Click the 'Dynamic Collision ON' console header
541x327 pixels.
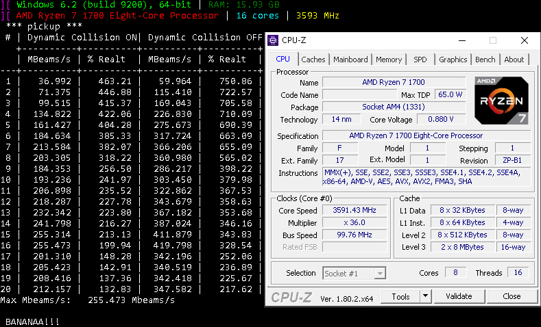[82, 38]
